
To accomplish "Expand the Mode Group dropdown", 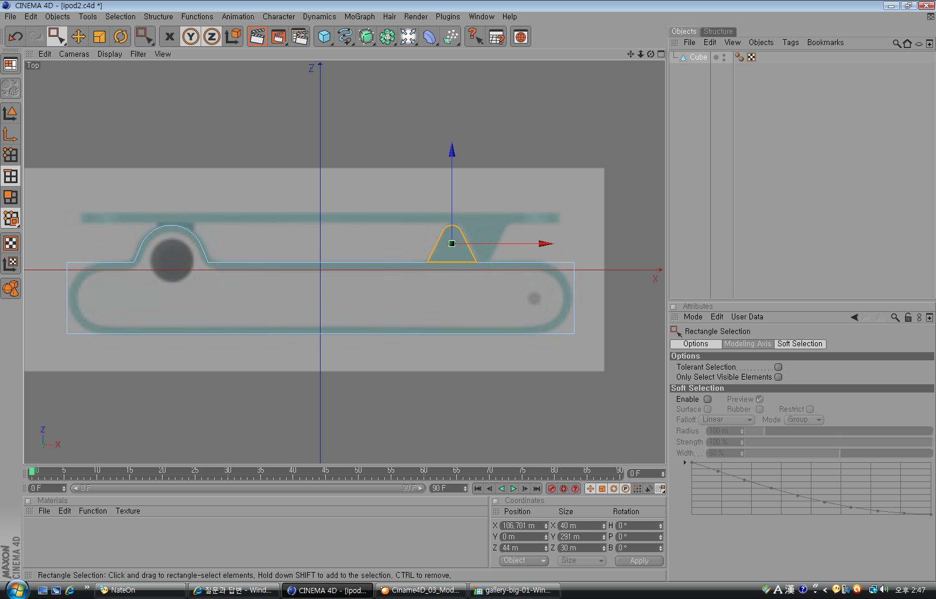I will pyautogui.click(x=804, y=419).
